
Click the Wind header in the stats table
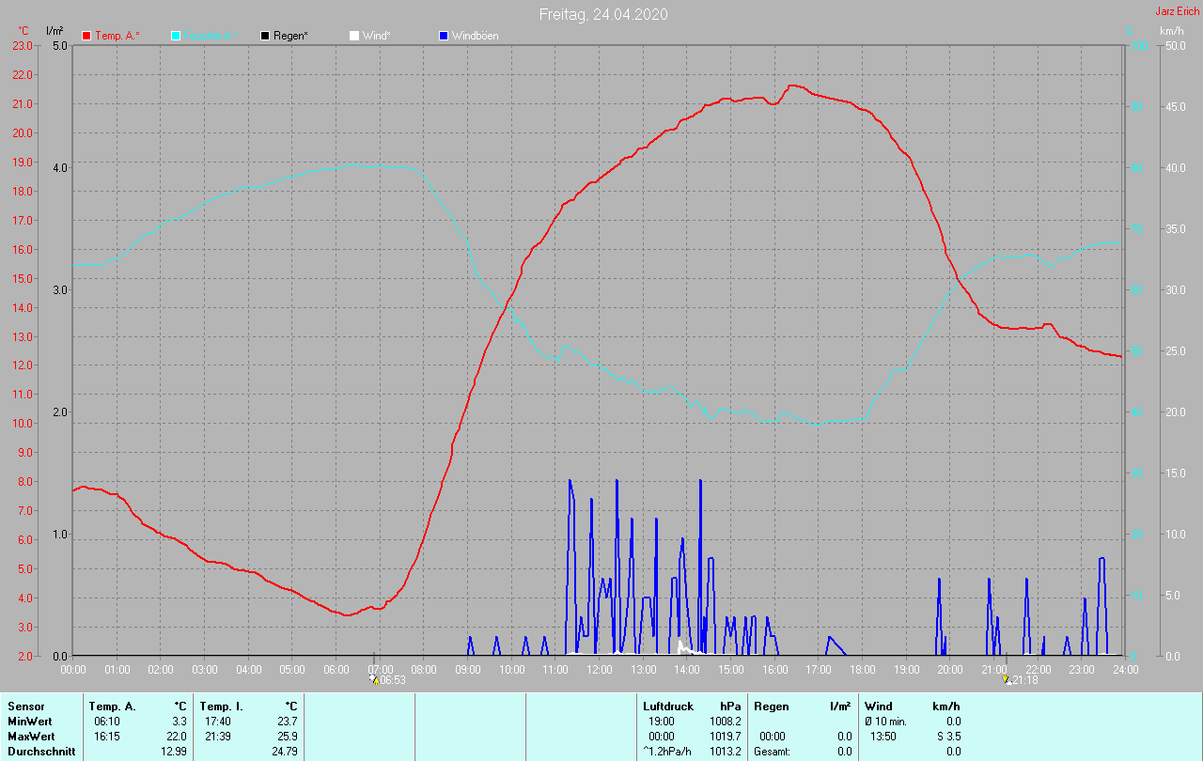[x=878, y=707]
